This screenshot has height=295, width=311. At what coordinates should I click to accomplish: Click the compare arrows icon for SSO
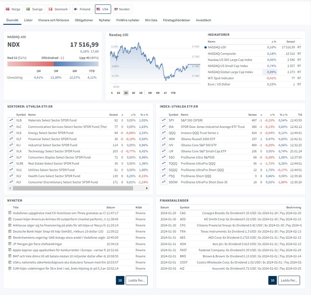point(164,157)
